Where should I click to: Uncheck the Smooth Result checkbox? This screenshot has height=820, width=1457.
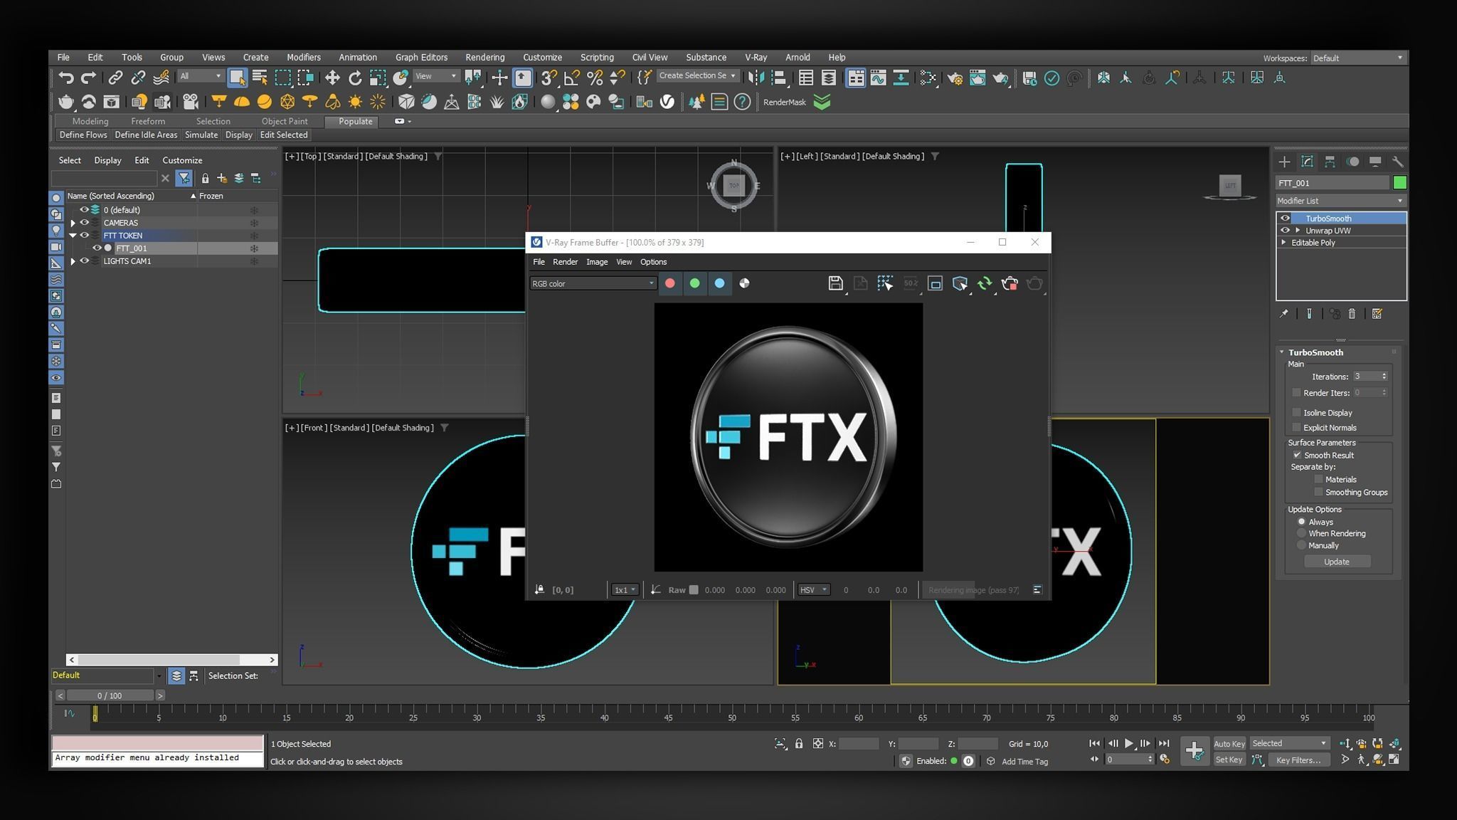(1297, 455)
